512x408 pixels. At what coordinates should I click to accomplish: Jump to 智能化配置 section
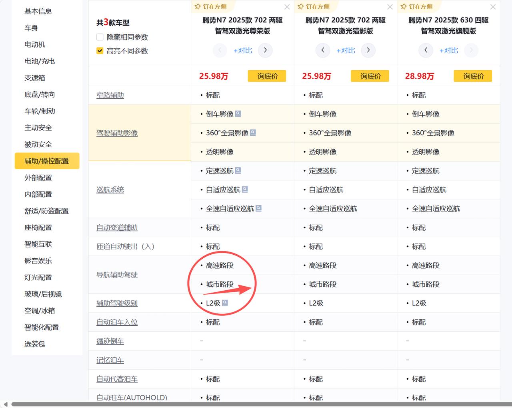tap(42, 327)
